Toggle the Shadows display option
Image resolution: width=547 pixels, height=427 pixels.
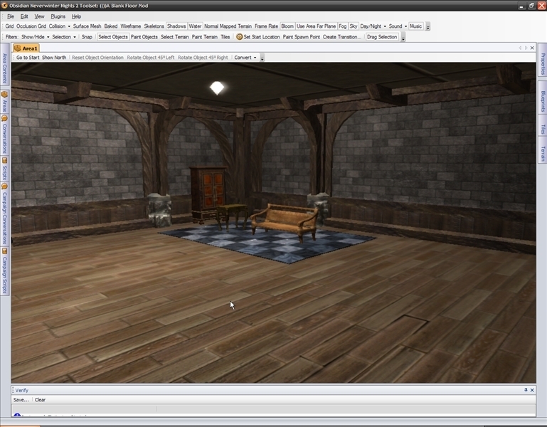tap(176, 26)
